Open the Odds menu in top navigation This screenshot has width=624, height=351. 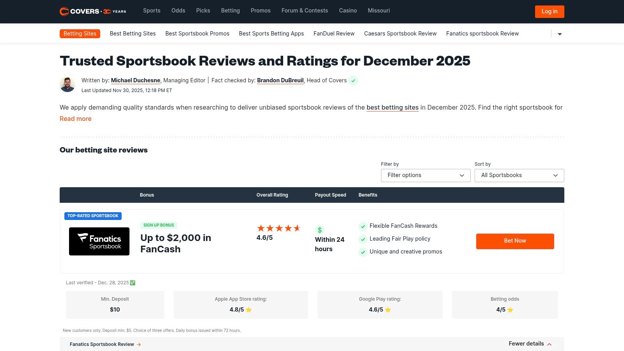(178, 11)
